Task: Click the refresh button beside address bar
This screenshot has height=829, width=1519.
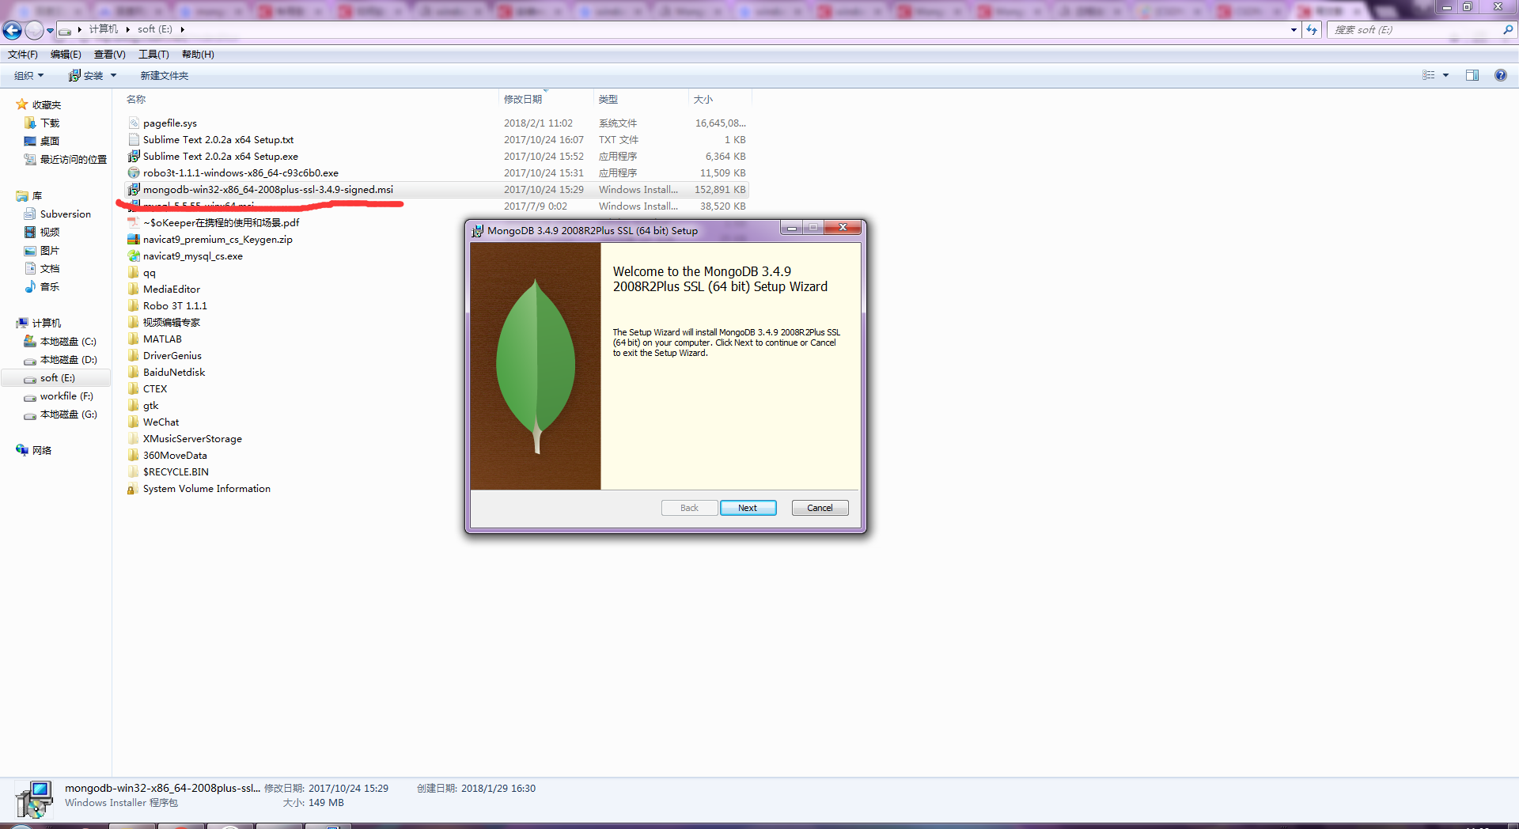Action: click(x=1312, y=29)
